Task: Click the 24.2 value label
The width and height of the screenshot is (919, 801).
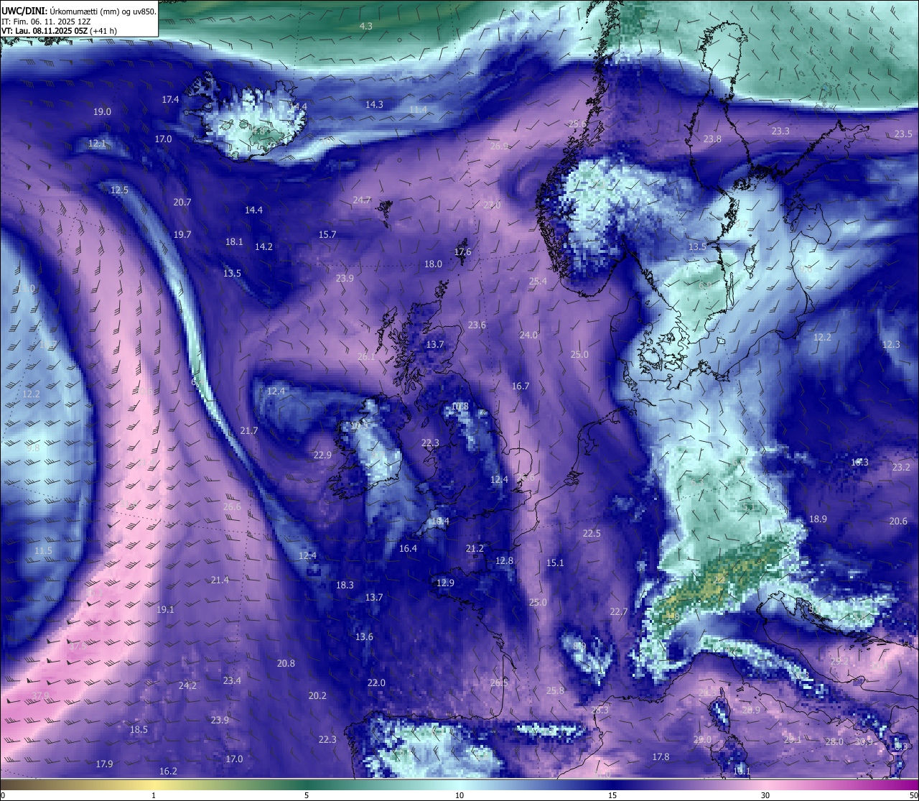Action: tap(187, 686)
